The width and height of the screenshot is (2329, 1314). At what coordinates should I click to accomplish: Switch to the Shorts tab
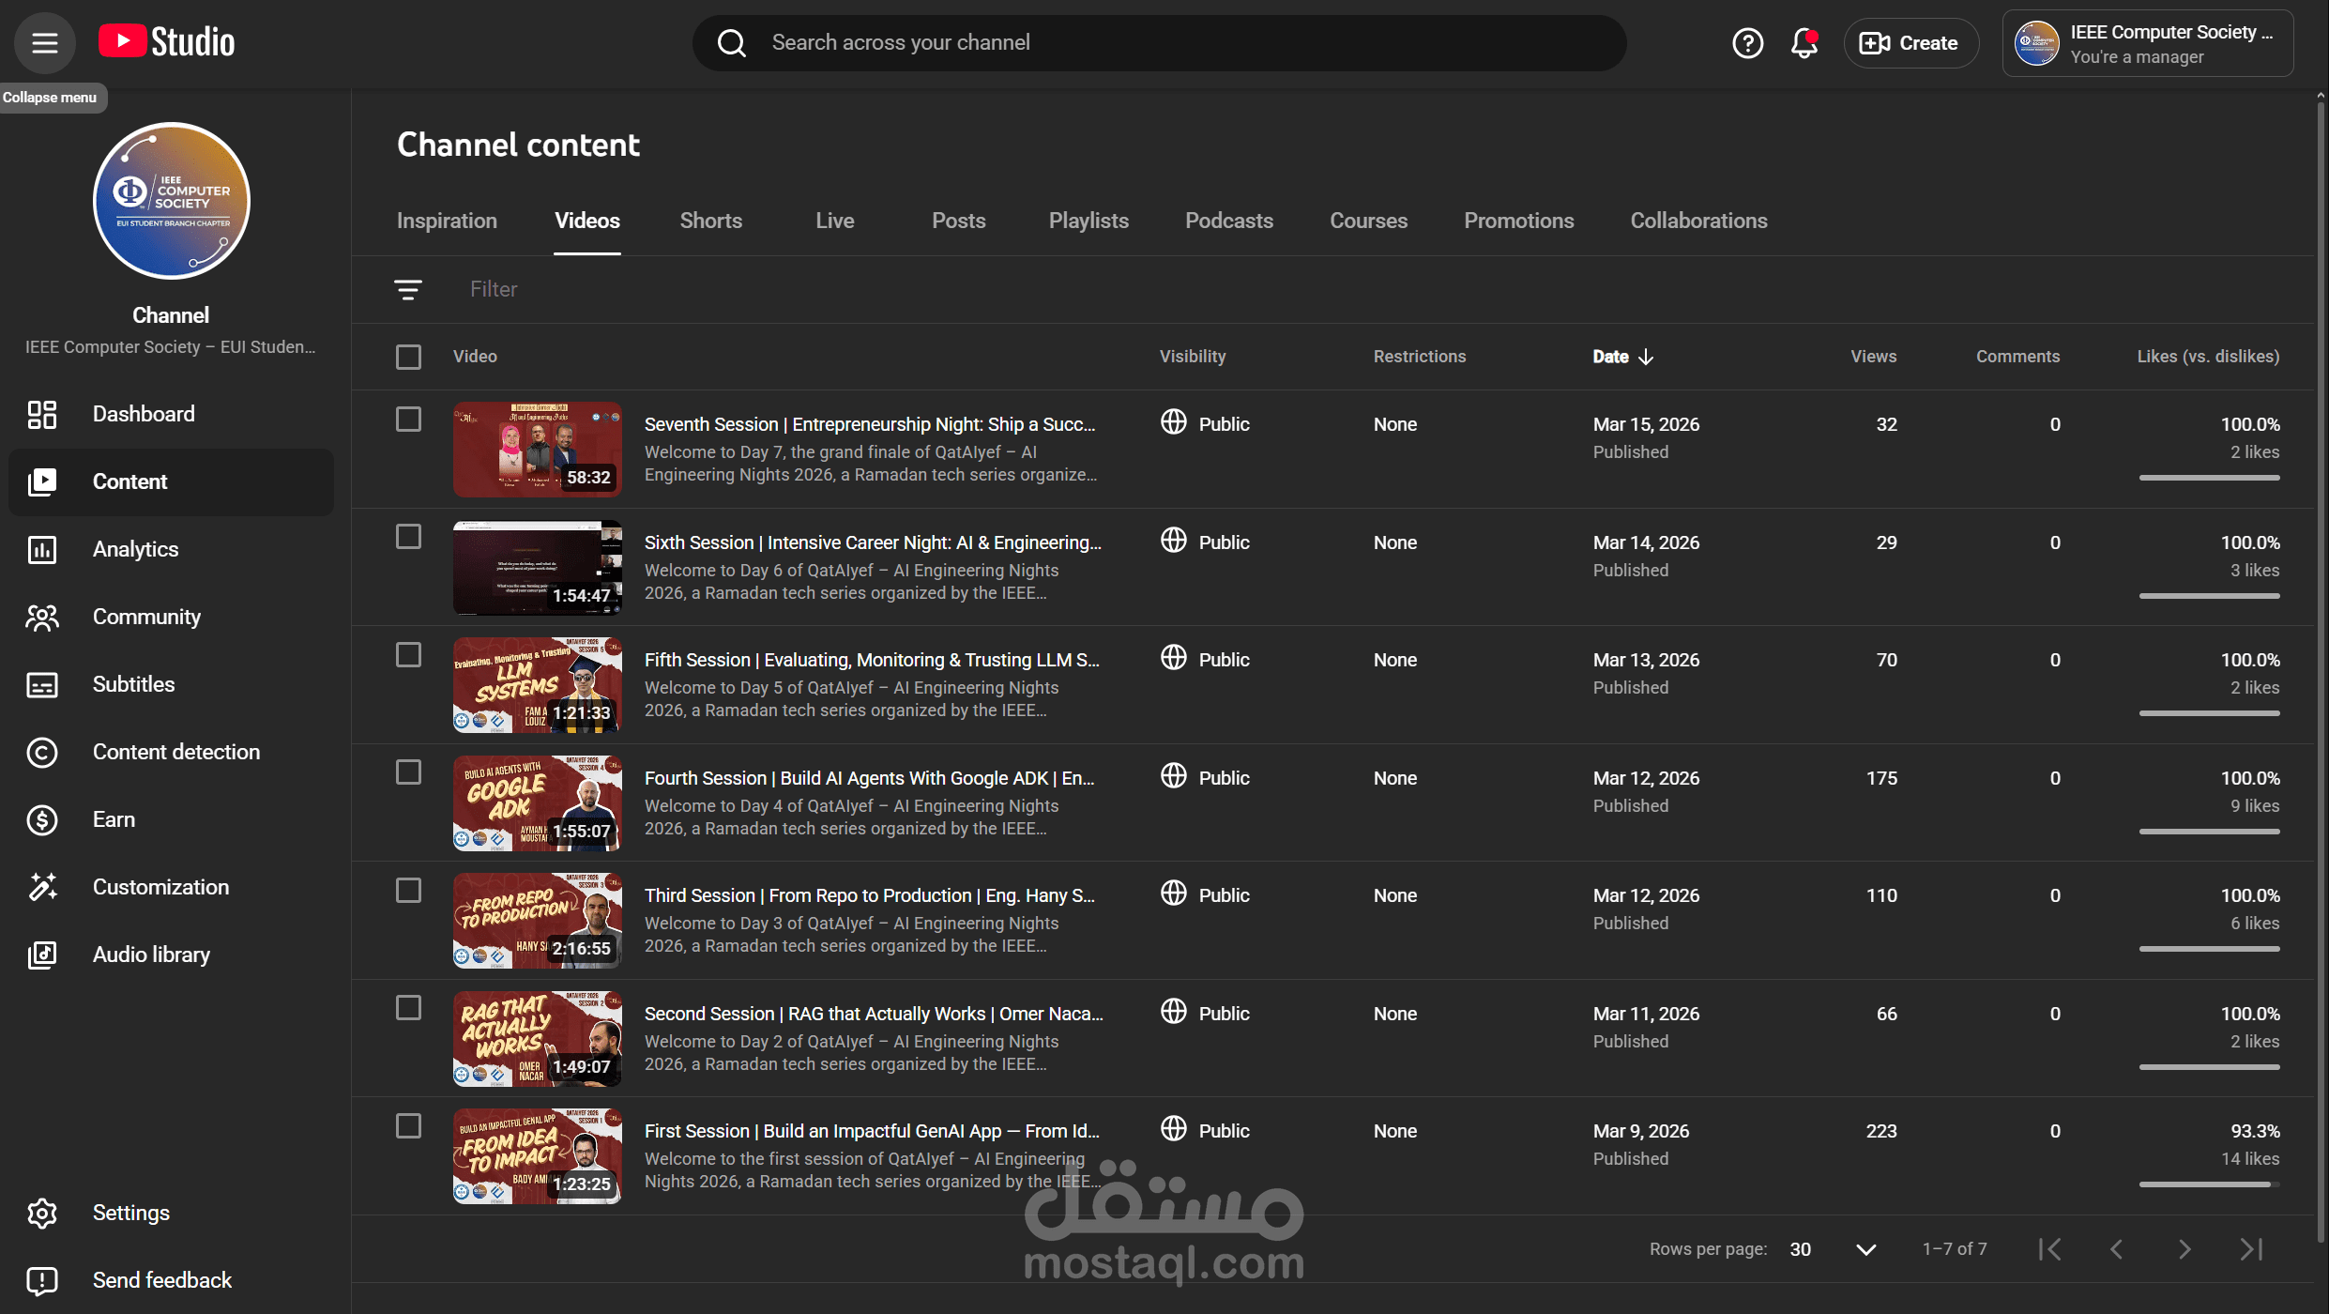(710, 221)
